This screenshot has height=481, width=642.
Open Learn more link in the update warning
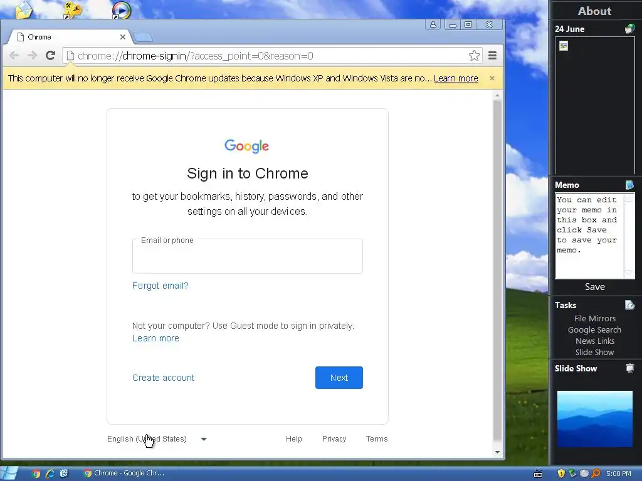click(x=456, y=78)
